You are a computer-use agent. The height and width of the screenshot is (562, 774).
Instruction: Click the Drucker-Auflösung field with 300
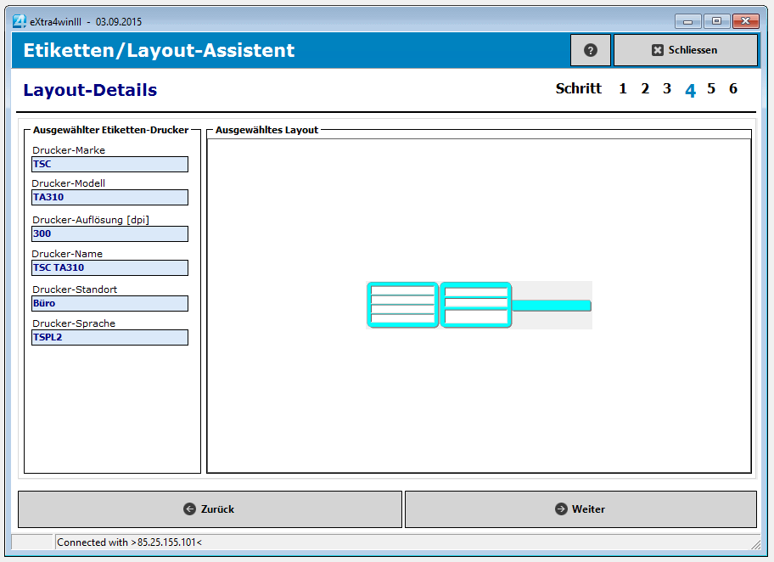point(109,233)
